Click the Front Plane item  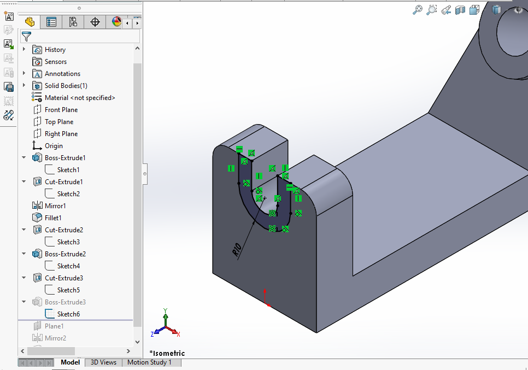(x=61, y=110)
